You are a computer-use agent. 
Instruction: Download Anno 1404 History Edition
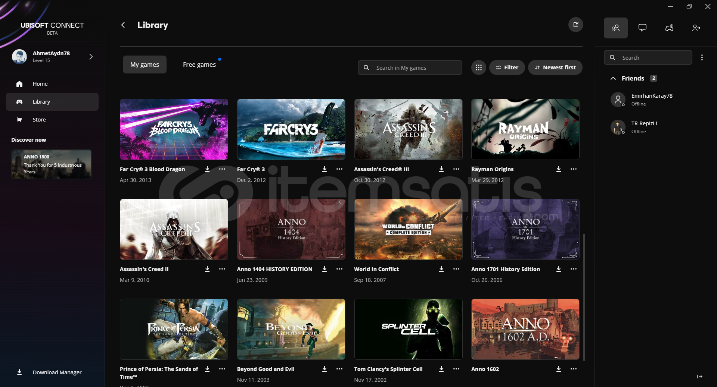(x=325, y=269)
